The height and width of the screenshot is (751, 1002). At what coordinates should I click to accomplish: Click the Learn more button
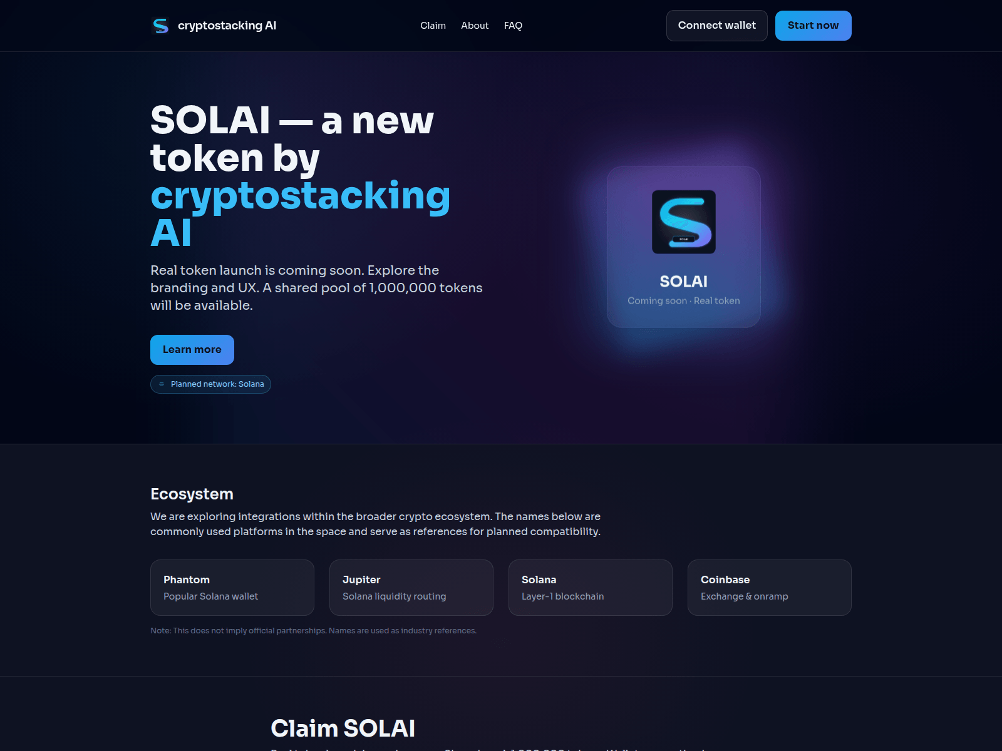pyautogui.click(x=192, y=350)
